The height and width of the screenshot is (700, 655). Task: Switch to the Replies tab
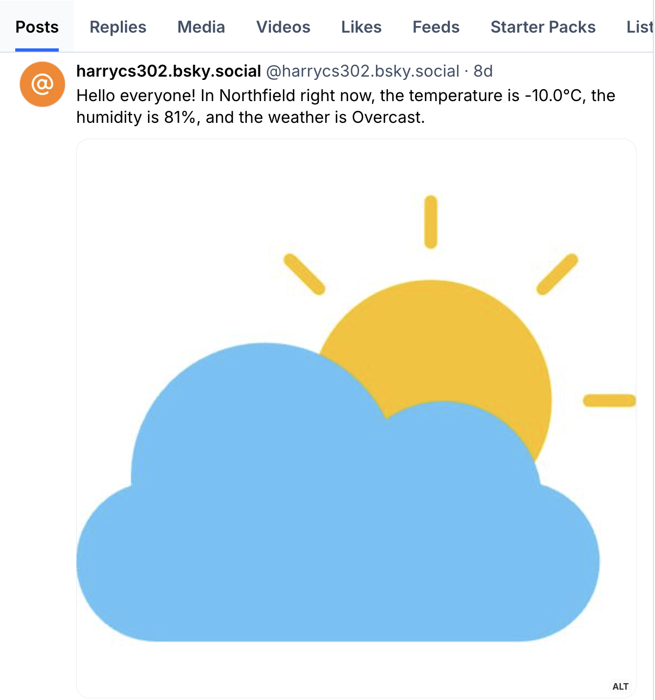pos(118,27)
